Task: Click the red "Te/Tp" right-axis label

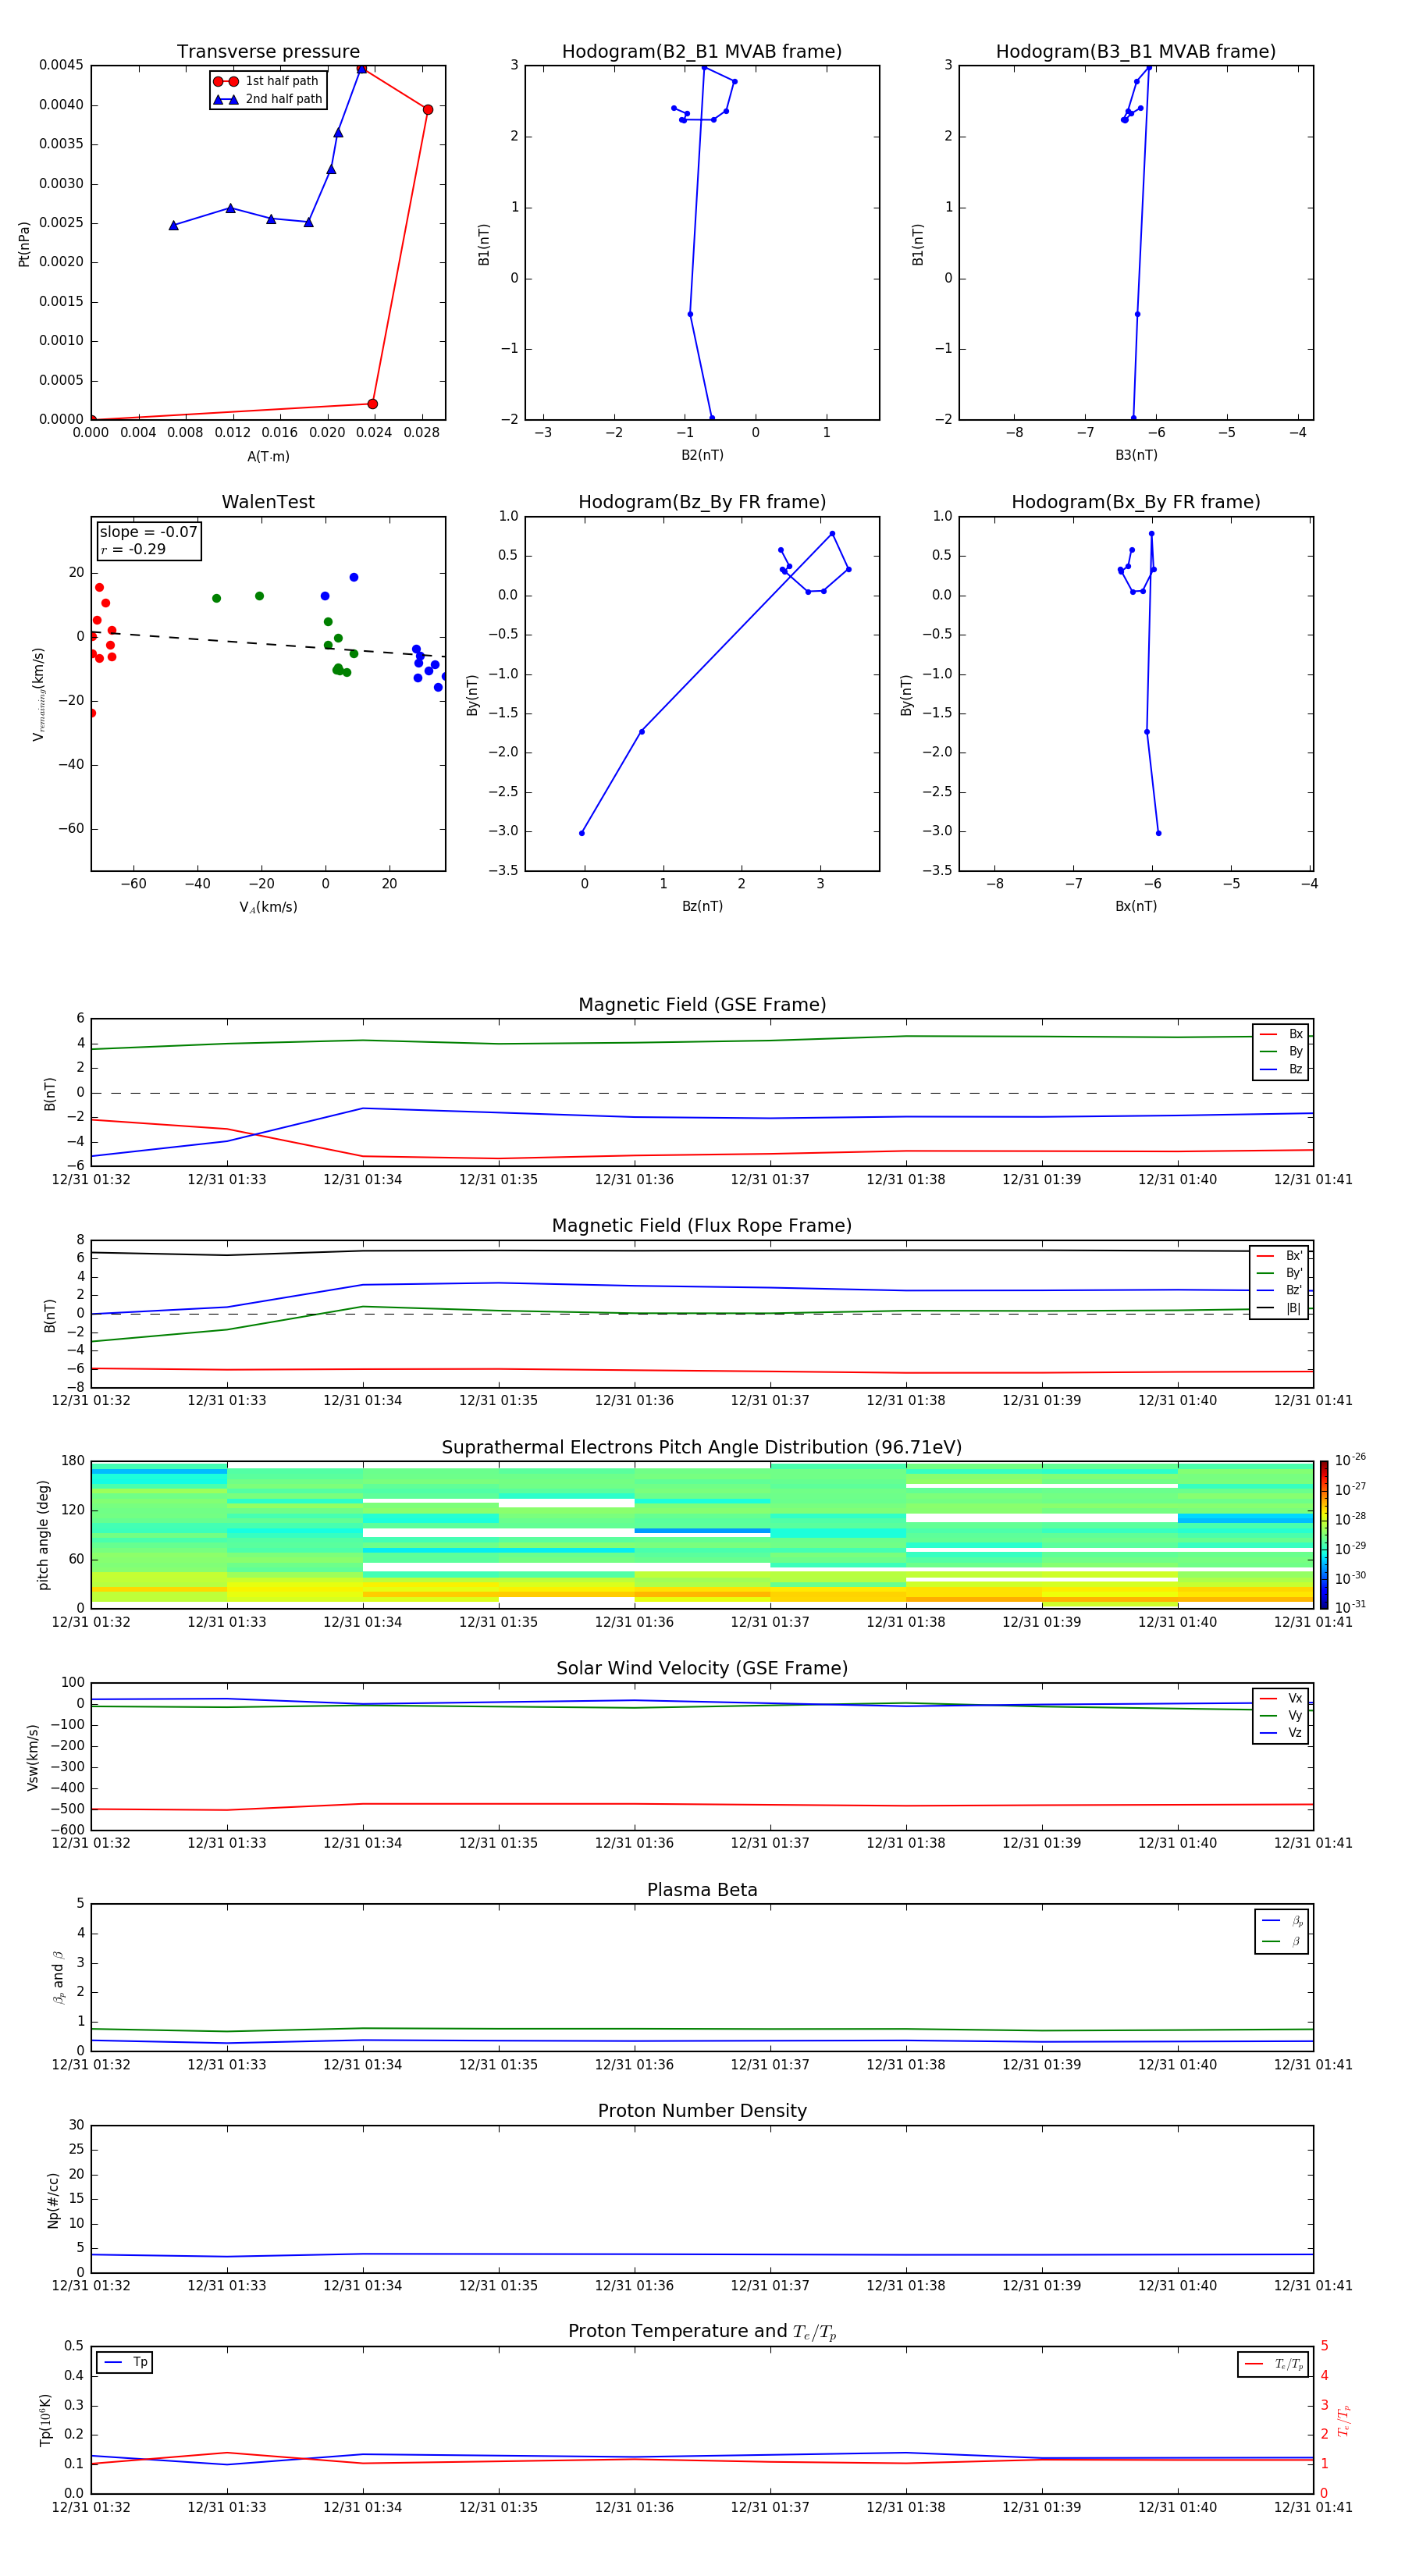Action: click(x=1344, y=2421)
